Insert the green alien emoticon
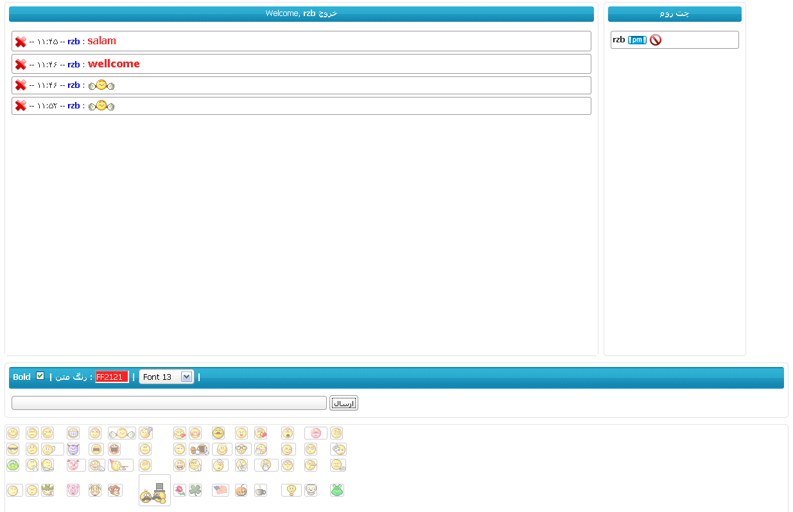793x512 pixels. [x=337, y=490]
